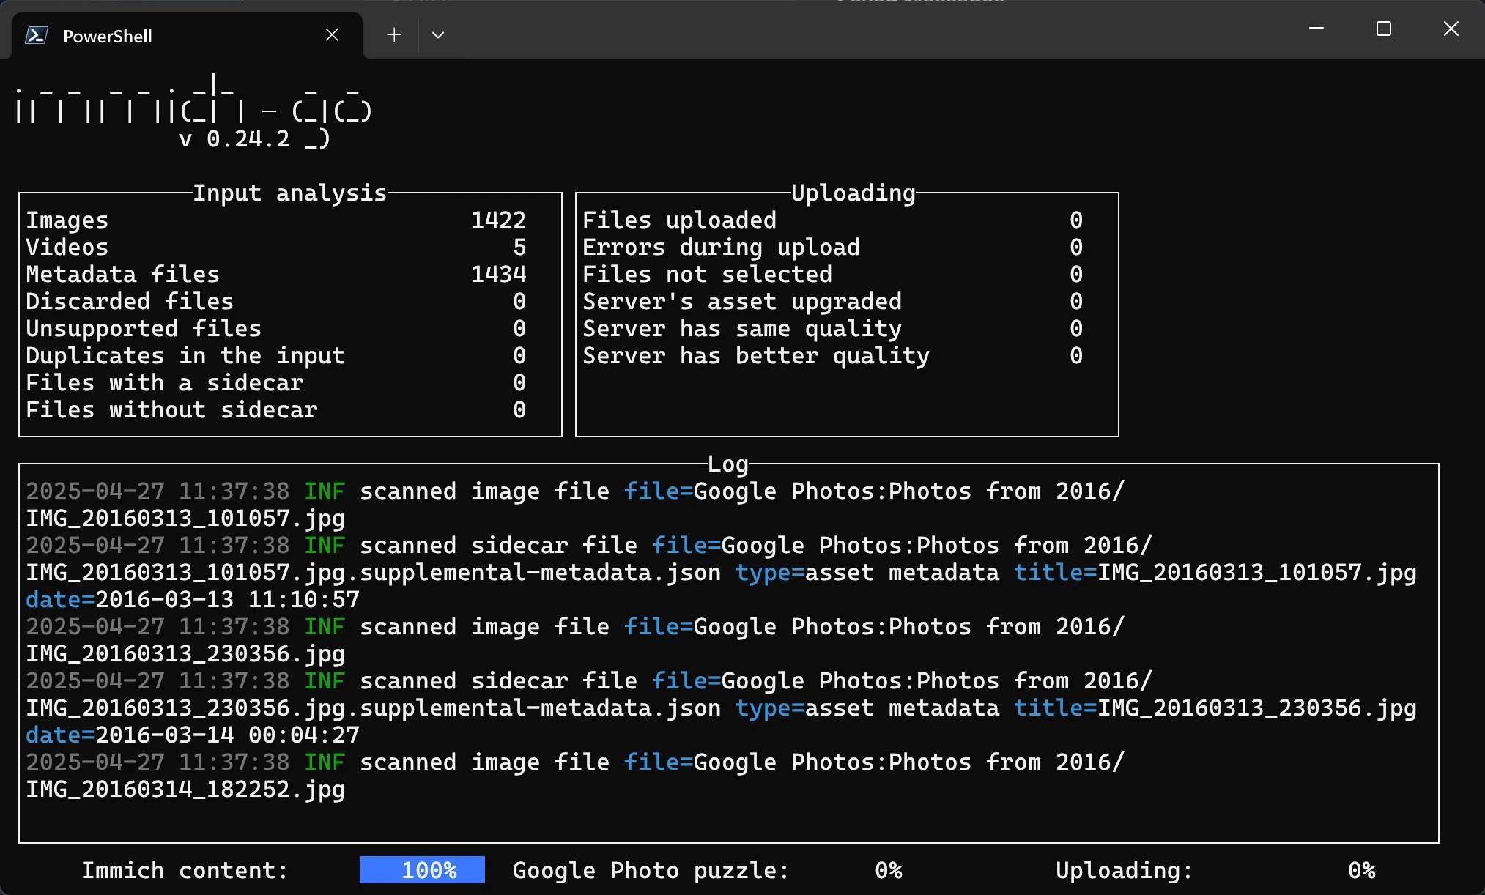Select the PowerShell tab title
This screenshot has width=1485, height=895.
pos(108,36)
